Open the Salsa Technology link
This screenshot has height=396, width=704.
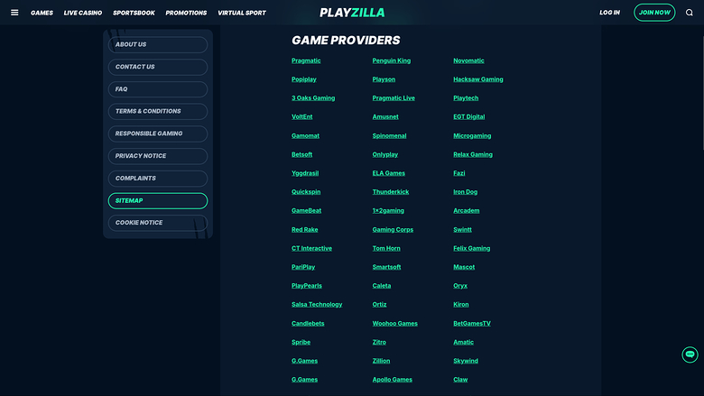point(317,305)
